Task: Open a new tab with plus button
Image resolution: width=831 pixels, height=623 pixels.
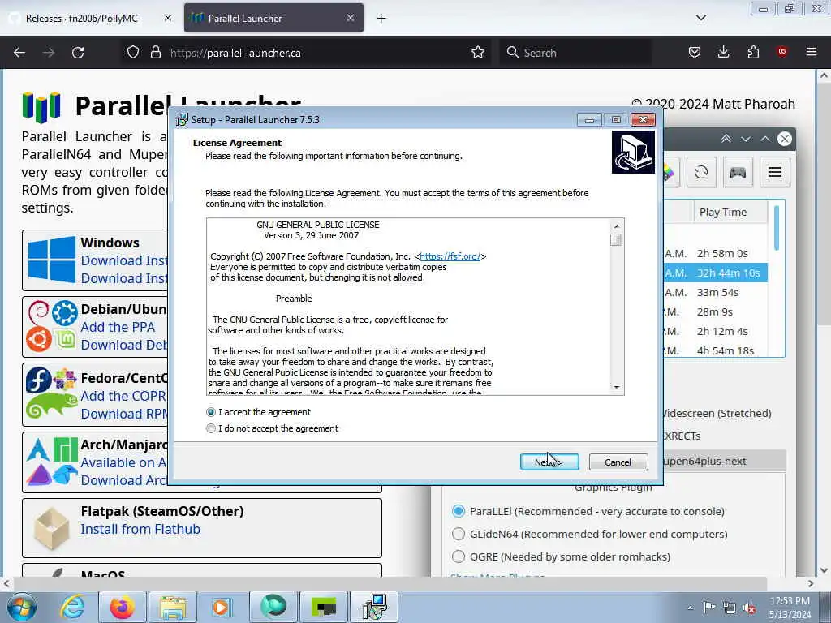Action: pos(381,19)
